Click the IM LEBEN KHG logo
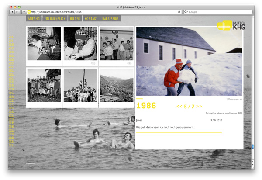The image size is (262, 180). (231, 25)
